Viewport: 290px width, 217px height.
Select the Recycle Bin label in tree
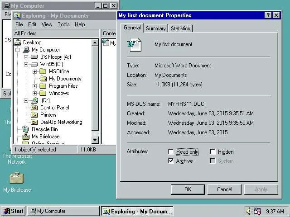coord(45,129)
